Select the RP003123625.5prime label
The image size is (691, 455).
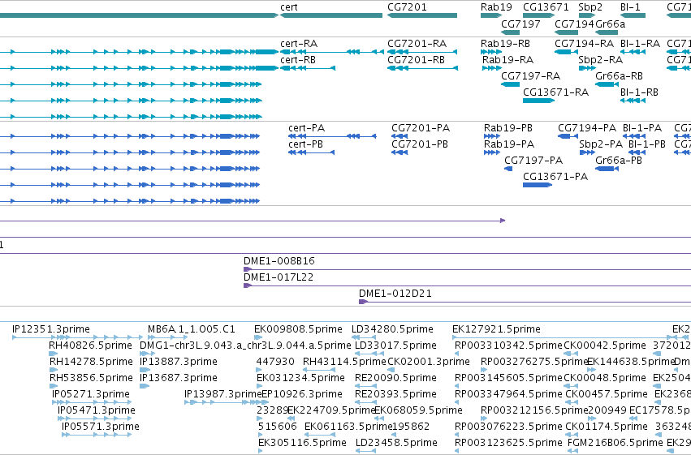[508, 443]
